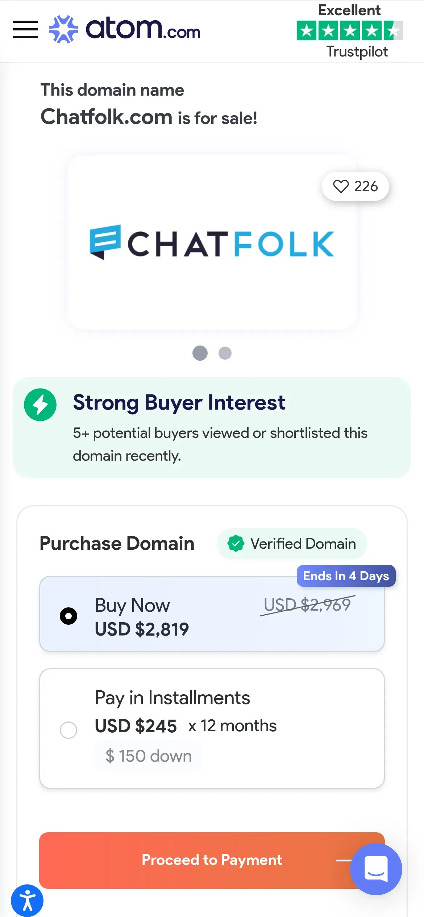Click the atom.com wordmark link
424x917 pixels.
pyautogui.click(x=143, y=29)
